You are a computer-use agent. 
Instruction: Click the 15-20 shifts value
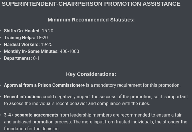tap(47, 31)
